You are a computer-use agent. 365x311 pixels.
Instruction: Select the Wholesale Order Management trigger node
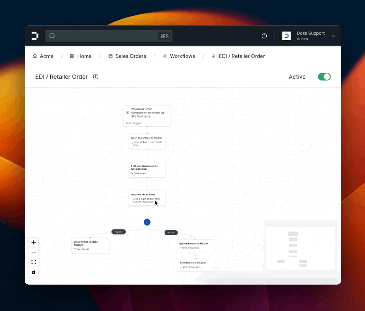(147, 116)
